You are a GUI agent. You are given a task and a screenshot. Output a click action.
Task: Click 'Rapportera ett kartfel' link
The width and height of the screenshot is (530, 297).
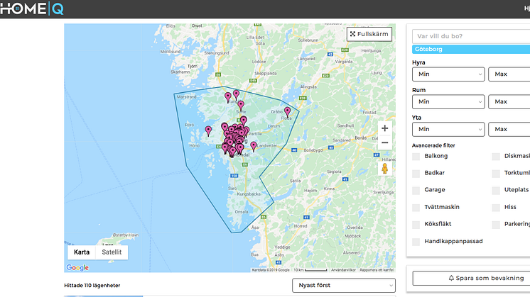pos(377,270)
